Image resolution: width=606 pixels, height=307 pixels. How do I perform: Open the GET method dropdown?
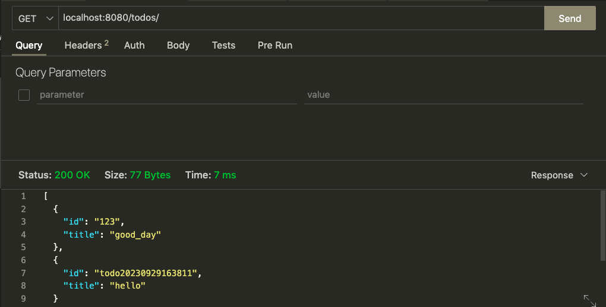35,18
